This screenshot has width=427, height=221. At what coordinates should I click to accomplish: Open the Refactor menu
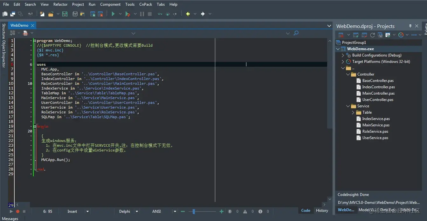[x=60, y=4]
